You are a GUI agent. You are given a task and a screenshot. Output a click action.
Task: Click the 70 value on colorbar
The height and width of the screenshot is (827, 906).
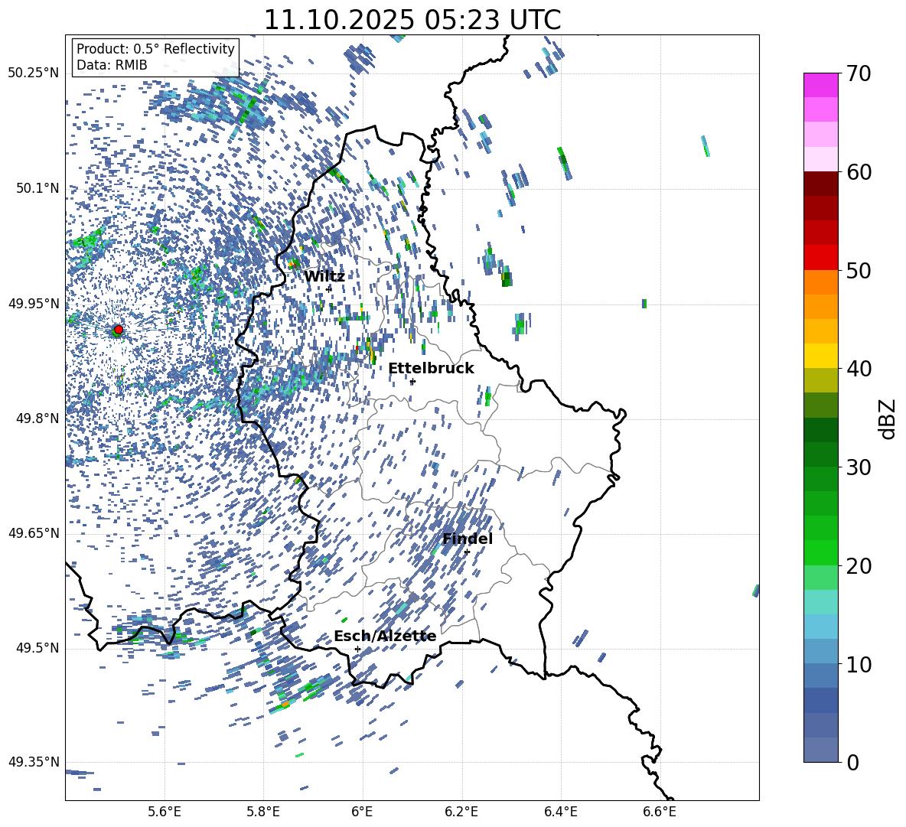point(859,73)
